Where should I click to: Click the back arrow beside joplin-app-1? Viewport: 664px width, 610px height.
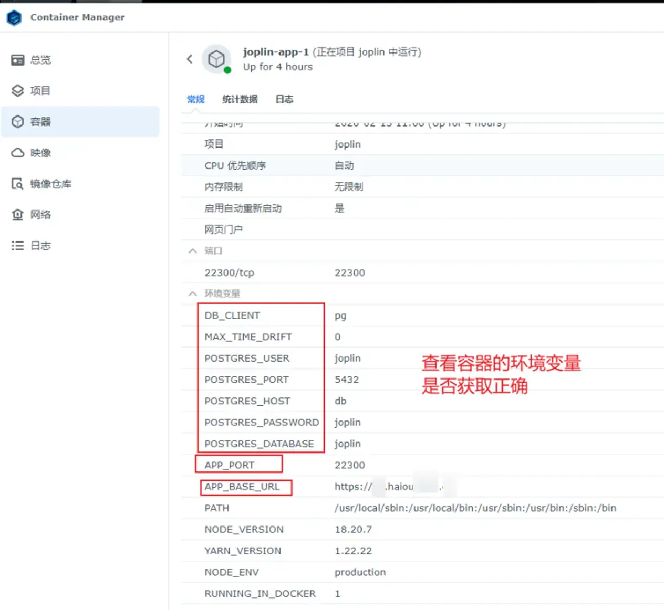[x=190, y=59]
